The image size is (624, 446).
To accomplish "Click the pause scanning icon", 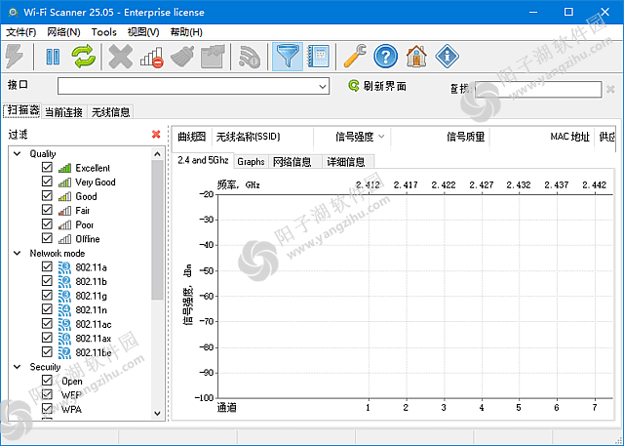I will 53,57.
